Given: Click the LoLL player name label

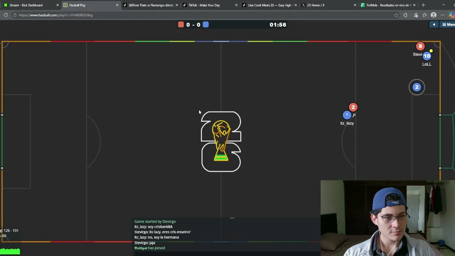Looking at the screenshot, I should pos(427,64).
